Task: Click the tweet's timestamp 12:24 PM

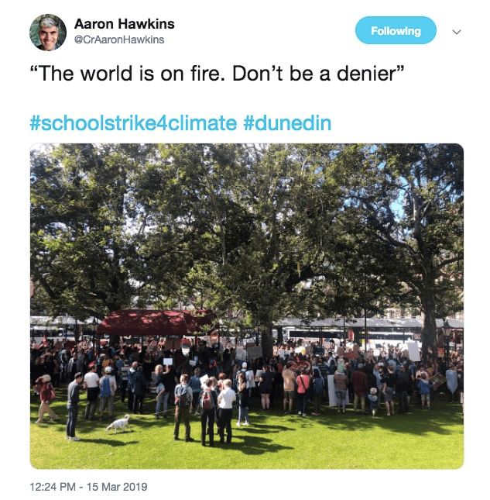Action: pyautogui.click(x=53, y=487)
